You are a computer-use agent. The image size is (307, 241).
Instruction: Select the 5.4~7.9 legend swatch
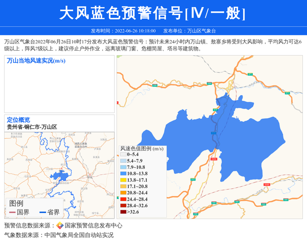point(123,161)
